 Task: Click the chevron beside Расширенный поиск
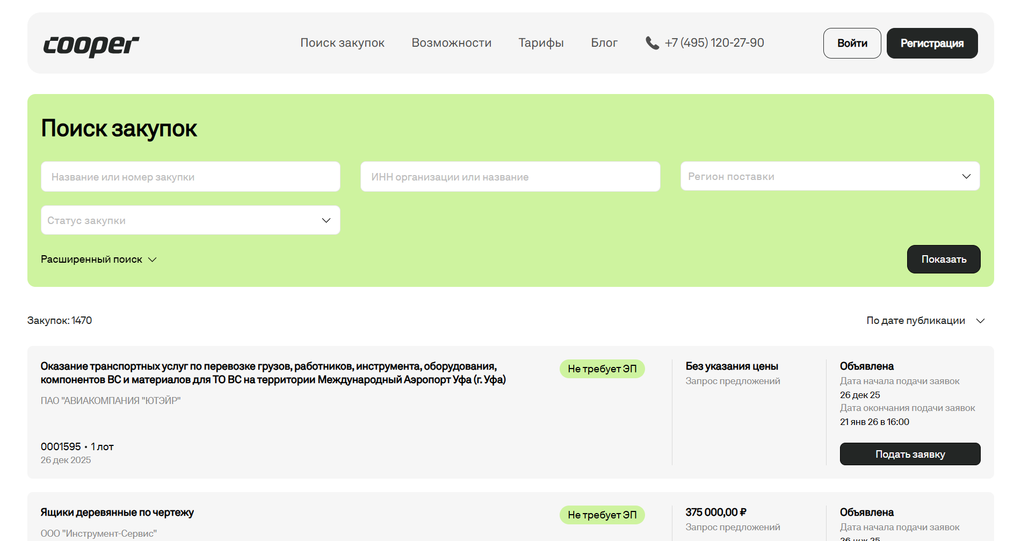point(153,259)
